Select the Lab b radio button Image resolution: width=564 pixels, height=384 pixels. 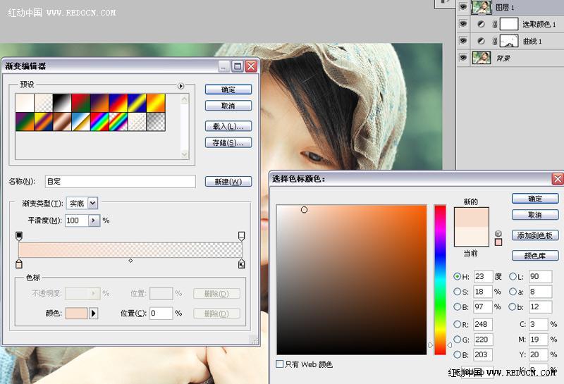point(513,306)
